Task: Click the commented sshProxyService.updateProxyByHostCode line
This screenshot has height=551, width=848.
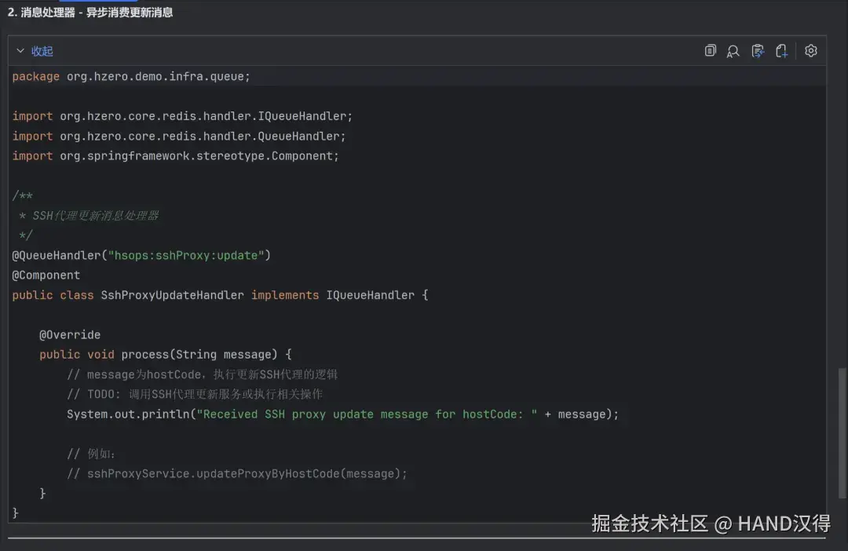Action: [x=237, y=474]
